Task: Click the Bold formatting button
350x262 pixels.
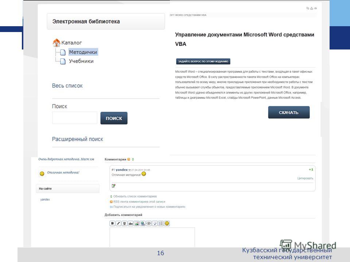Action: pos(113,223)
